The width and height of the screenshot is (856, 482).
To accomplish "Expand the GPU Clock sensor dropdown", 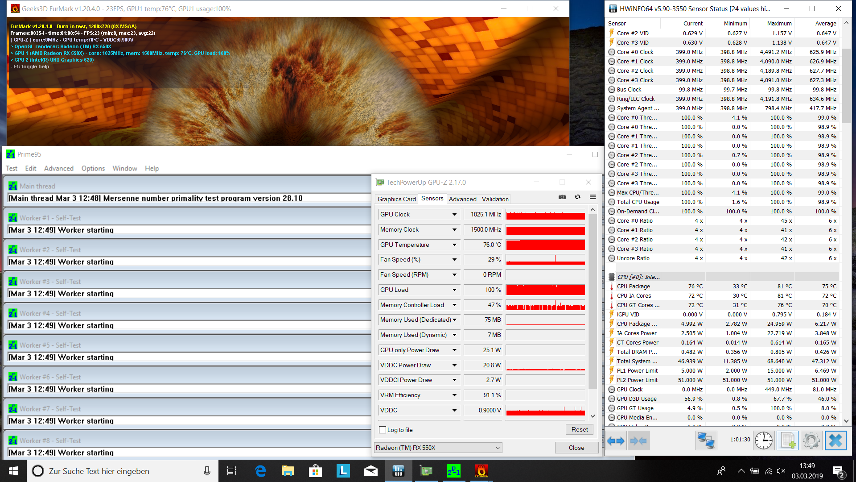I will [454, 215].
